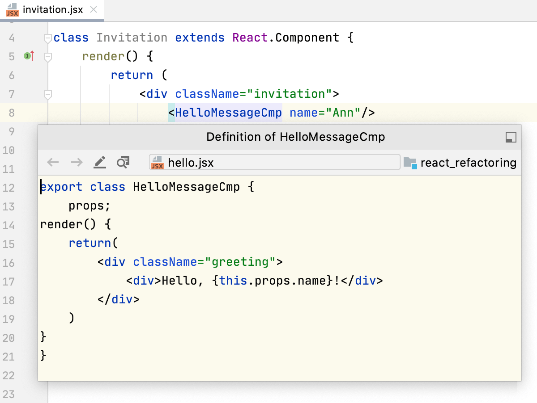Collapse the invitation div fold marker on line 7
This screenshot has width=537, height=403.
coord(47,94)
